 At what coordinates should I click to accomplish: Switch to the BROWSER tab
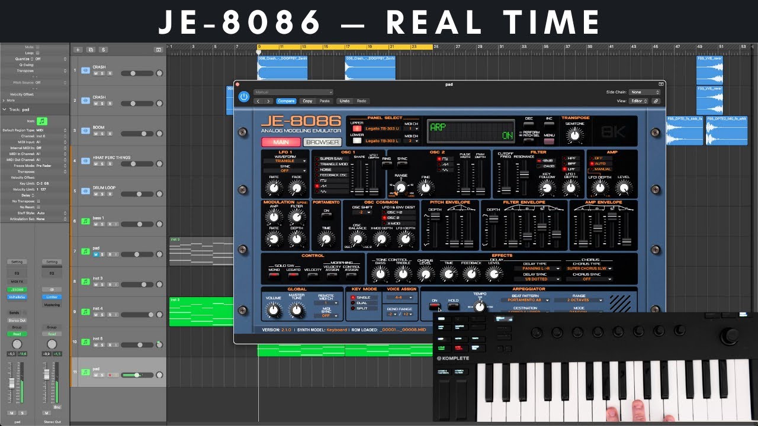tap(322, 142)
